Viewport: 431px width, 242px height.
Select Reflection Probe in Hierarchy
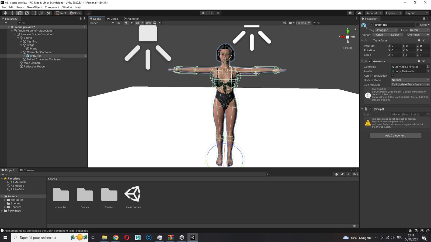[34, 66]
